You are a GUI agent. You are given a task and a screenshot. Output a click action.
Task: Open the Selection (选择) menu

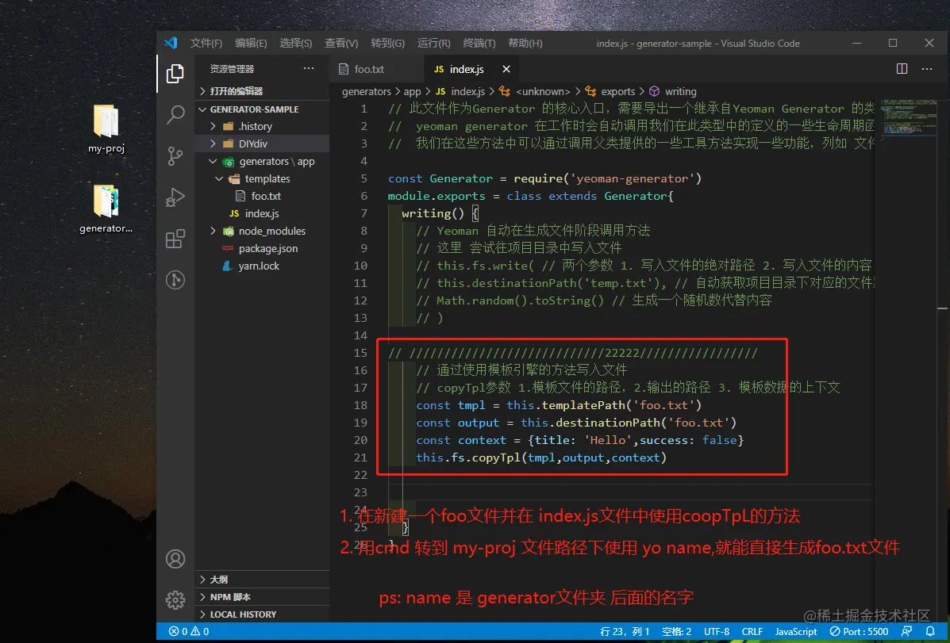(x=296, y=43)
